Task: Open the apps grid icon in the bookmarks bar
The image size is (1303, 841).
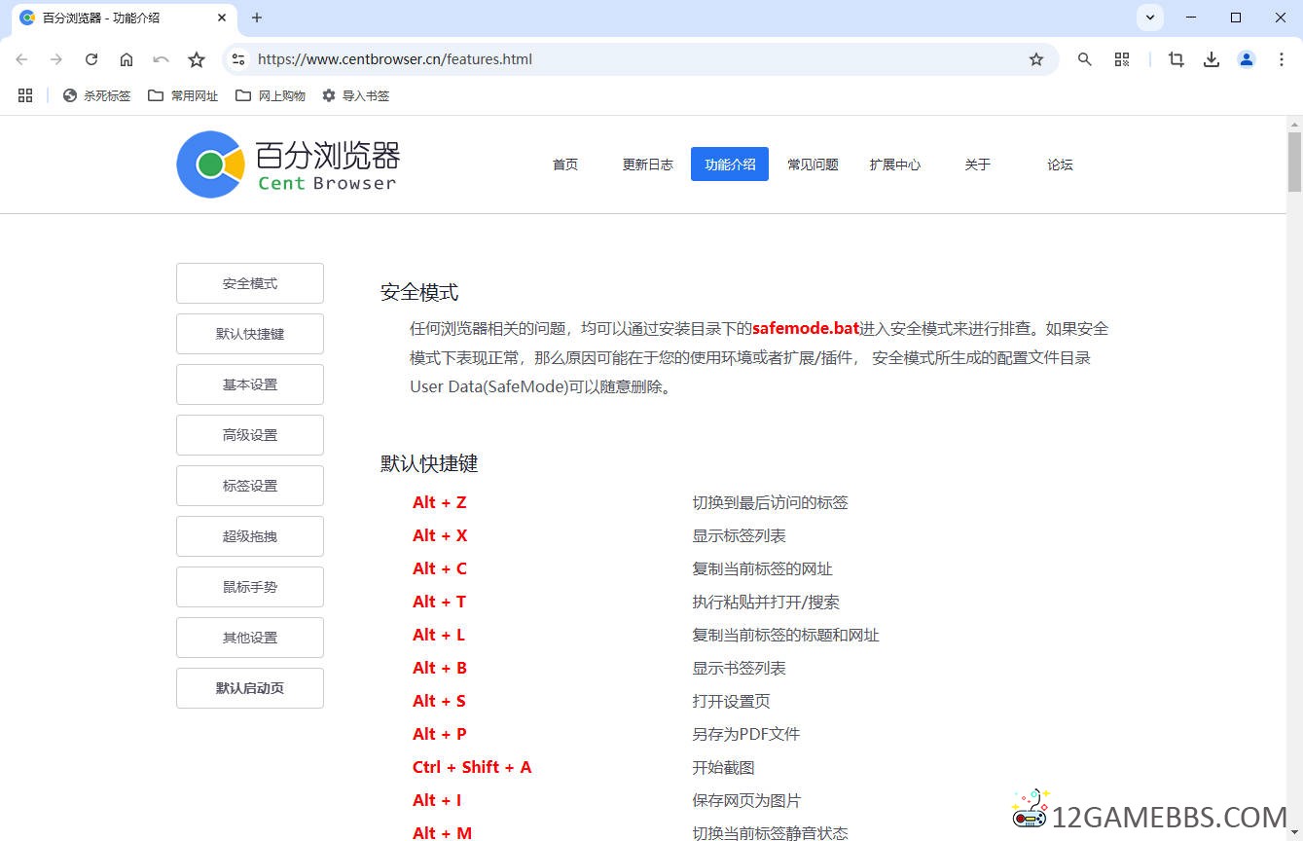Action: click(x=25, y=95)
